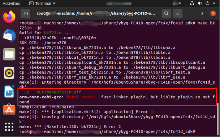
Task: Click the 'libcal_bk7231n.a' copy line
Action: point(95,58)
